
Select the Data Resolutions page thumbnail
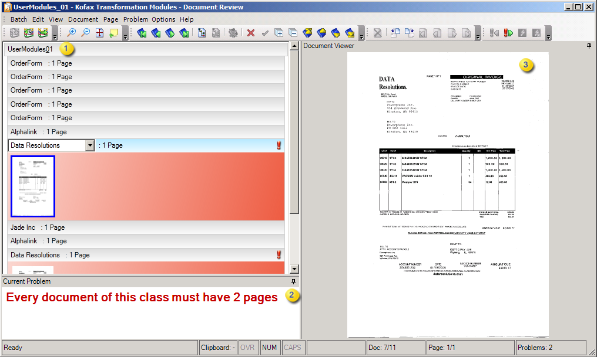click(33, 186)
